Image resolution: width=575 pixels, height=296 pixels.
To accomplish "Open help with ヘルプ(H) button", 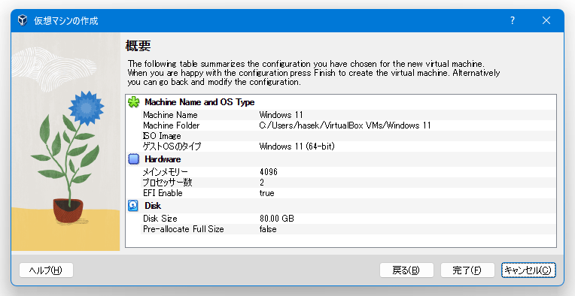I will [x=46, y=270].
